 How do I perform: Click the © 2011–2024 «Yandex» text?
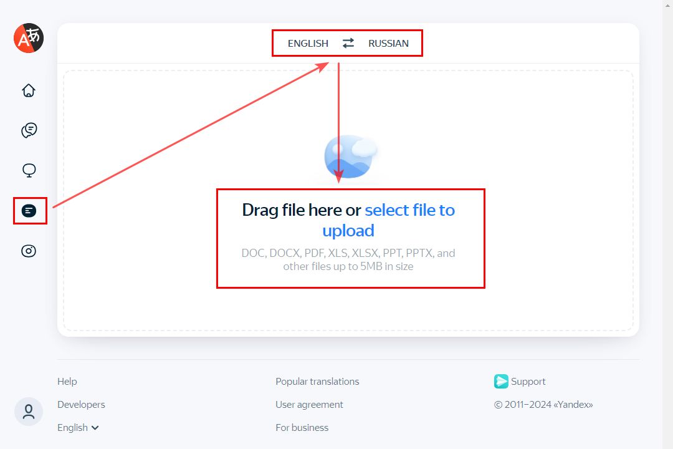click(x=543, y=404)
